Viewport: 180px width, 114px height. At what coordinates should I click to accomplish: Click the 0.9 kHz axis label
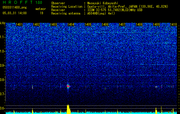[x=2, y=66]
